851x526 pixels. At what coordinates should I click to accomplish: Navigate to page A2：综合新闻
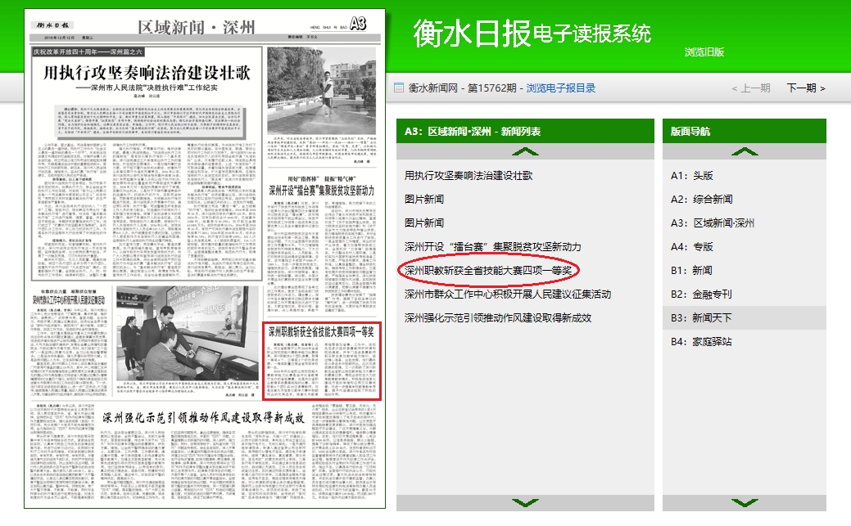pyautogui.click(x=701, y=199)
